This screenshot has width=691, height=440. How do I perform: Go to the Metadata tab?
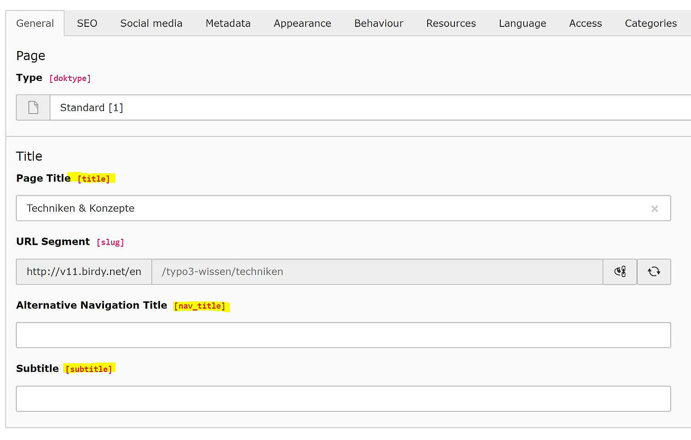(228, 23)
